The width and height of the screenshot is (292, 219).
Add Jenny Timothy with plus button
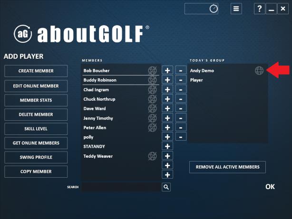167,118
